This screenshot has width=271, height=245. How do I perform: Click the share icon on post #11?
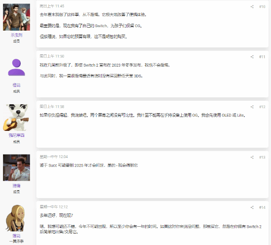pyautogui.click(x=252, y=57)
